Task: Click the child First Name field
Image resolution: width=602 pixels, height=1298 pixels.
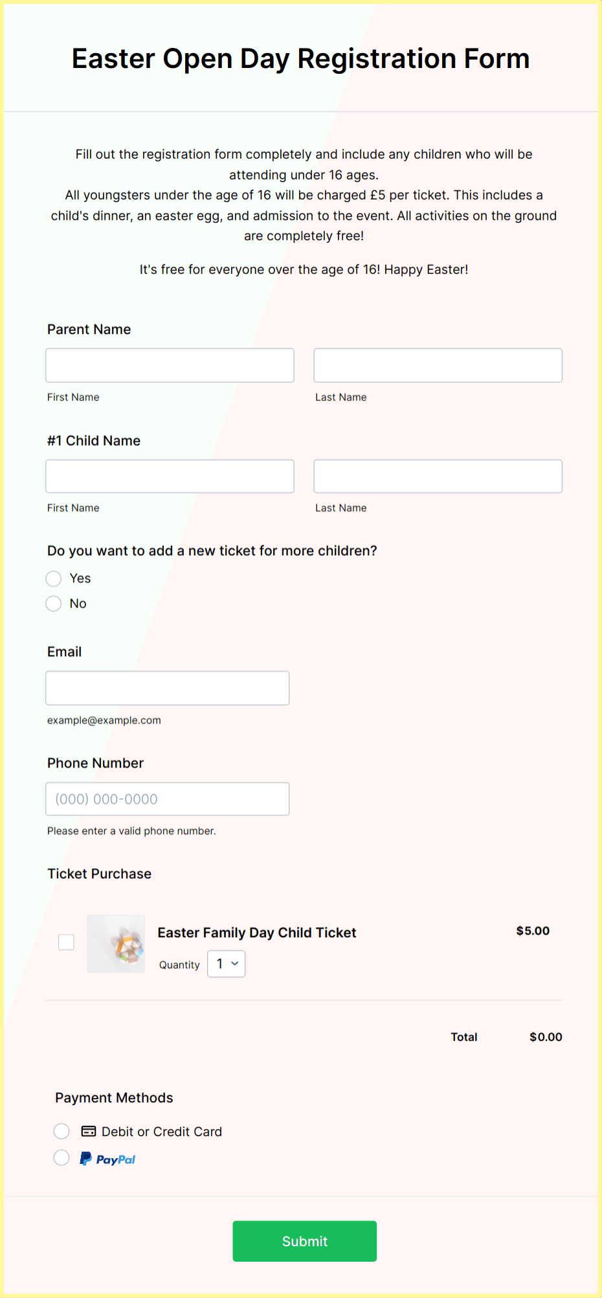Action: (x=170, y=475)
